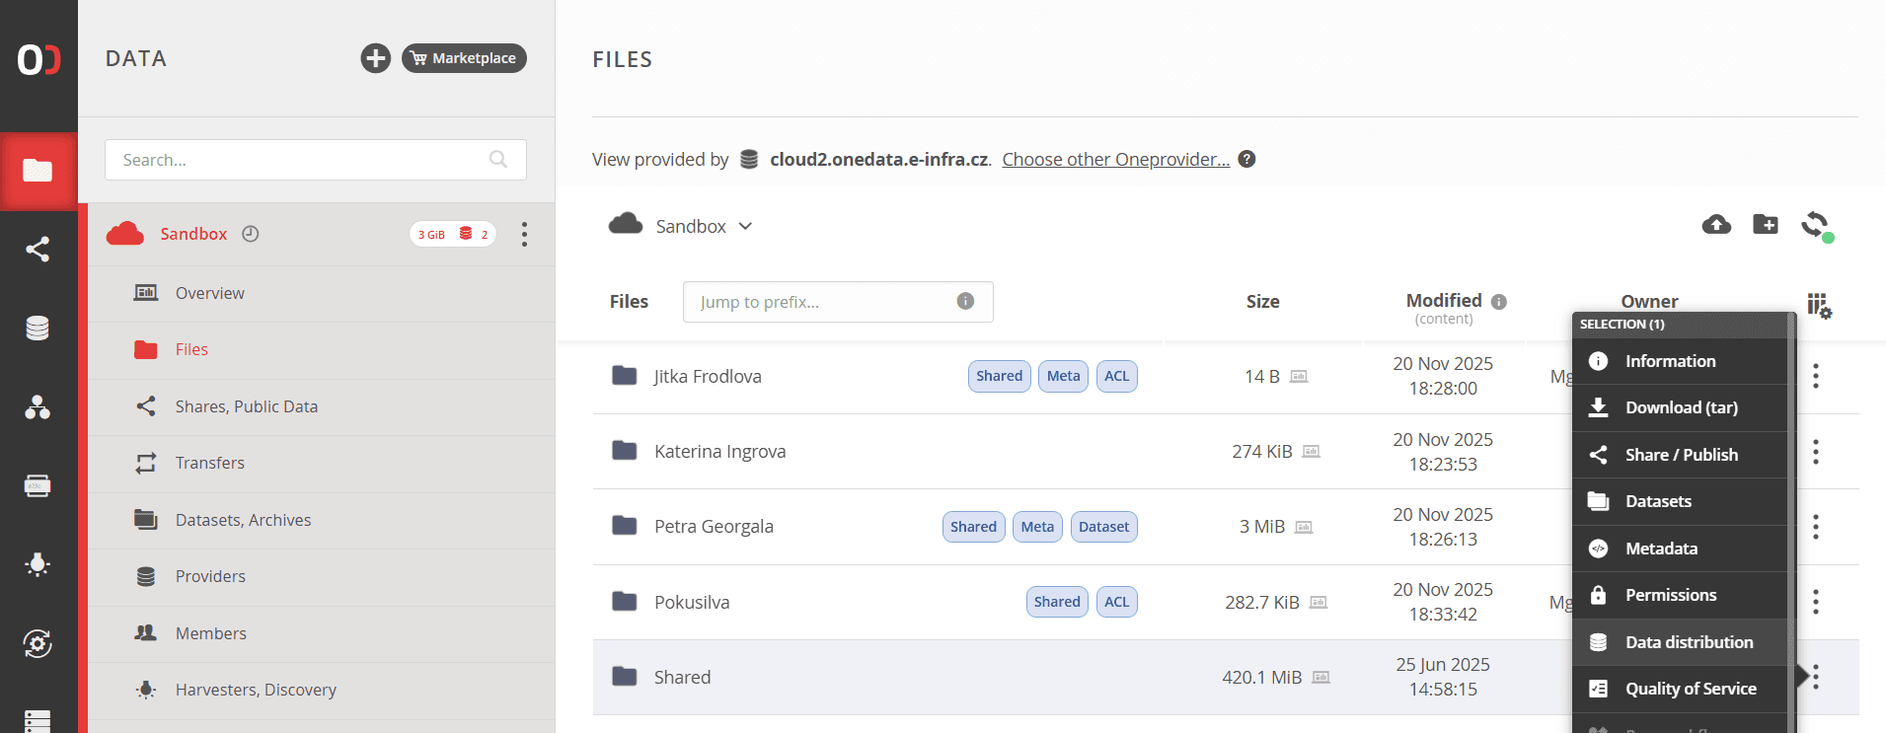
Task: Click the space search field
Action: (x=316, y=160)
